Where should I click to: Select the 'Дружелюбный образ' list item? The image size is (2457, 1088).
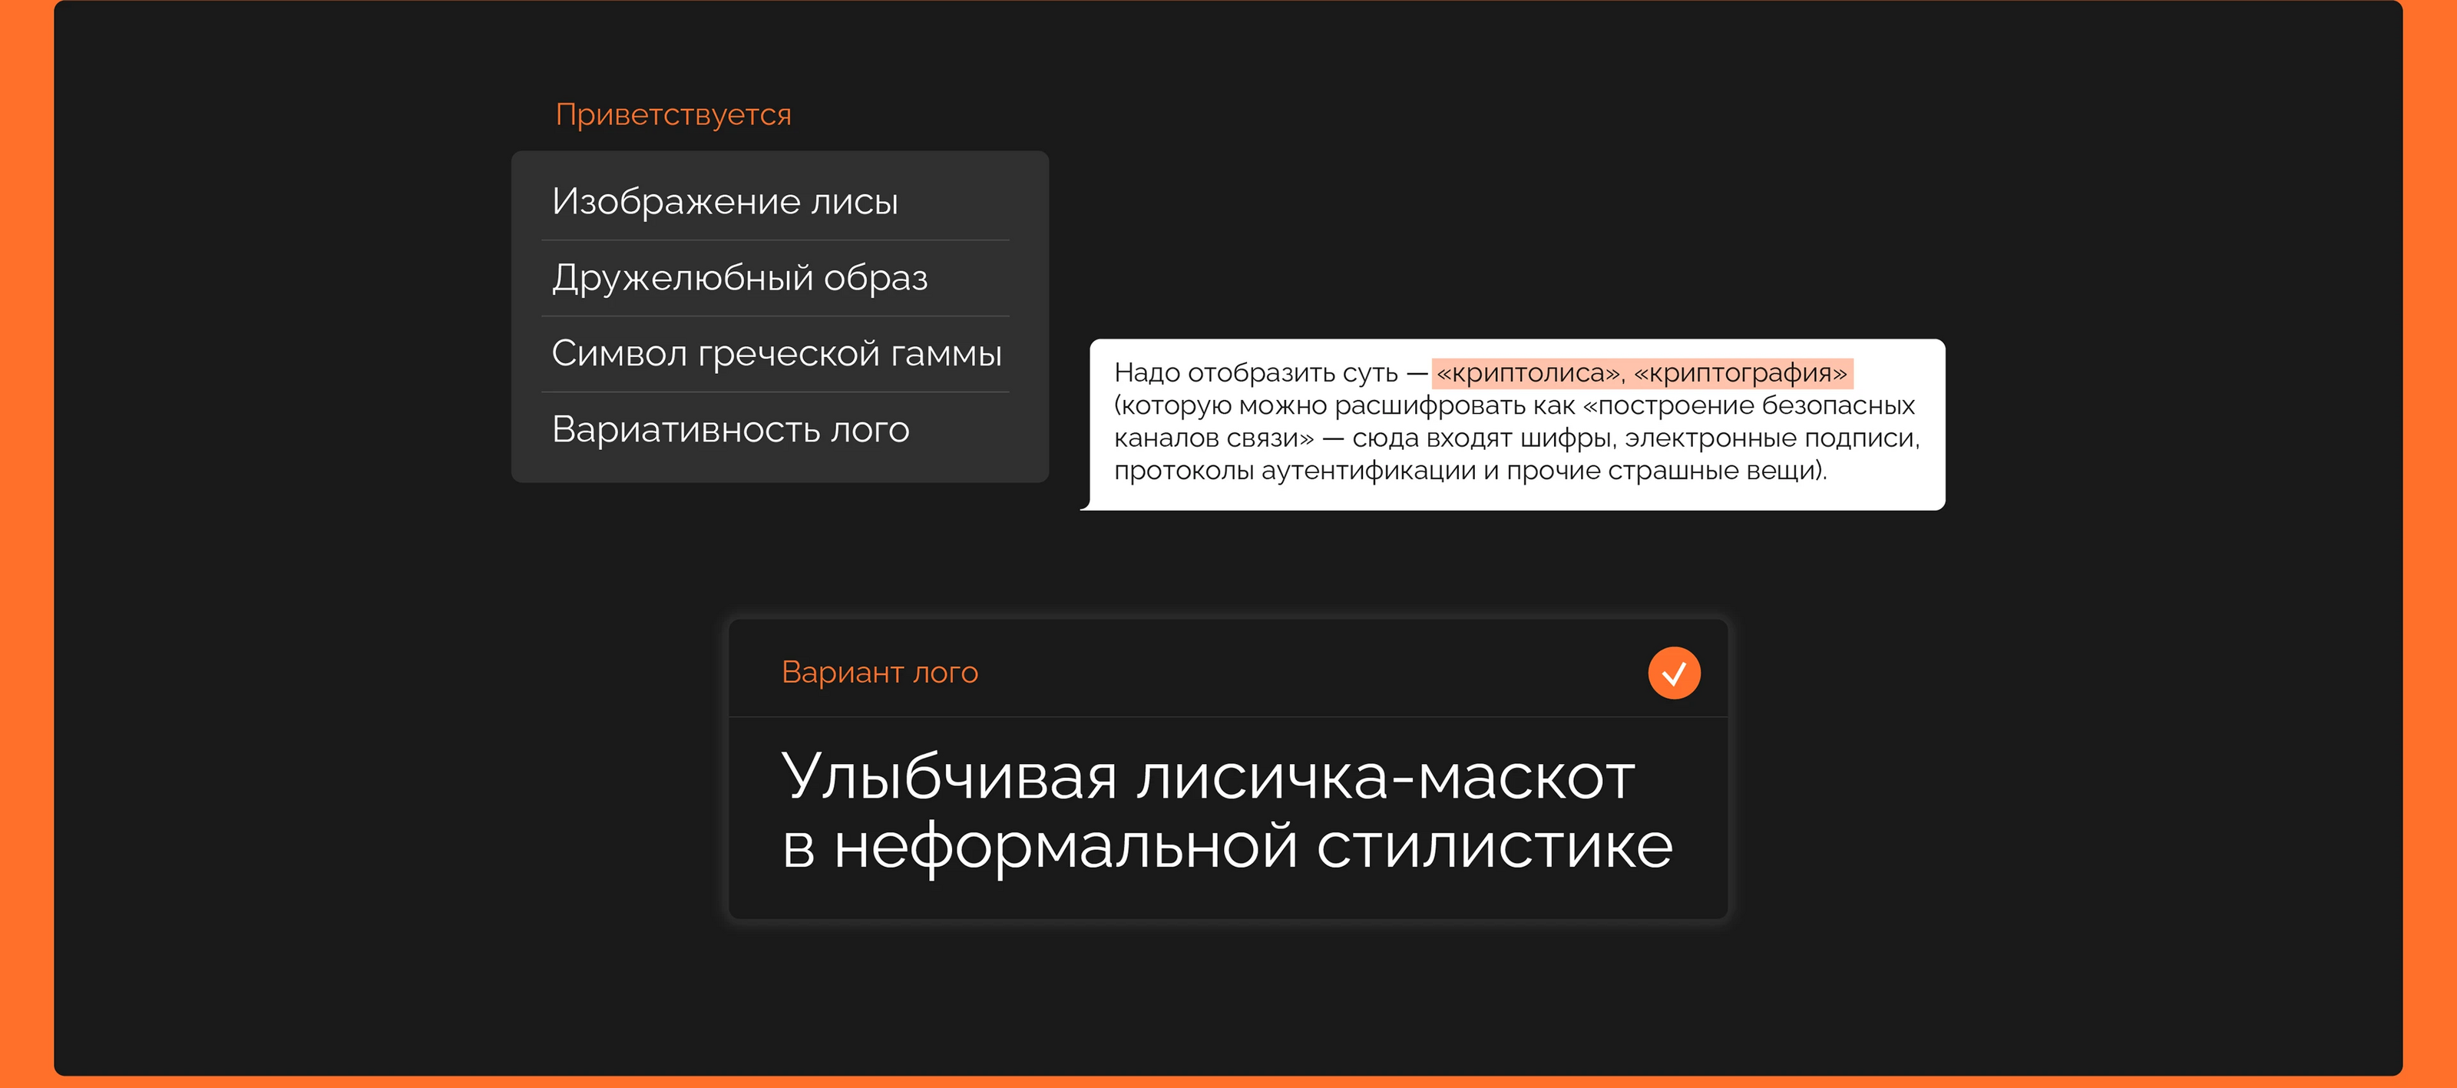[739, 277]
